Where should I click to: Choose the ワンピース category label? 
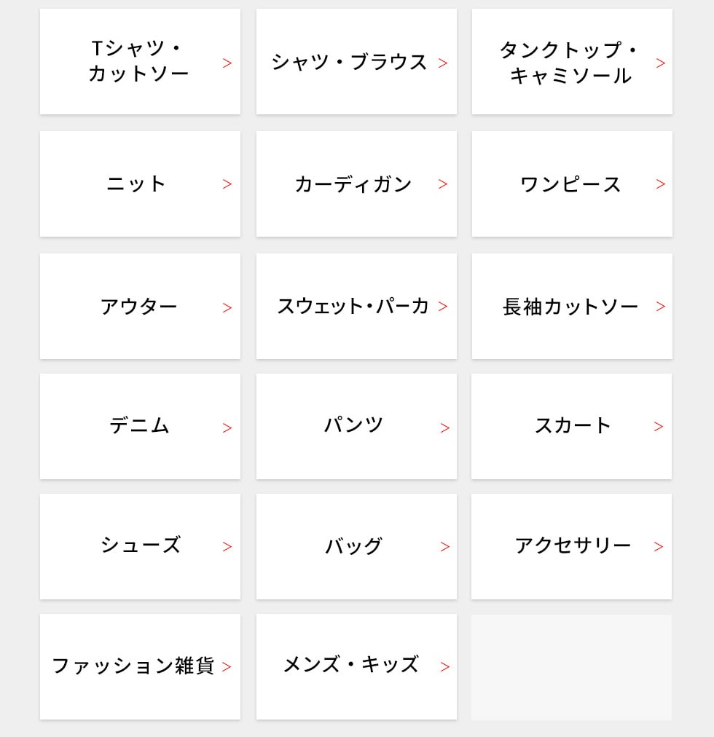pos(570,184)
